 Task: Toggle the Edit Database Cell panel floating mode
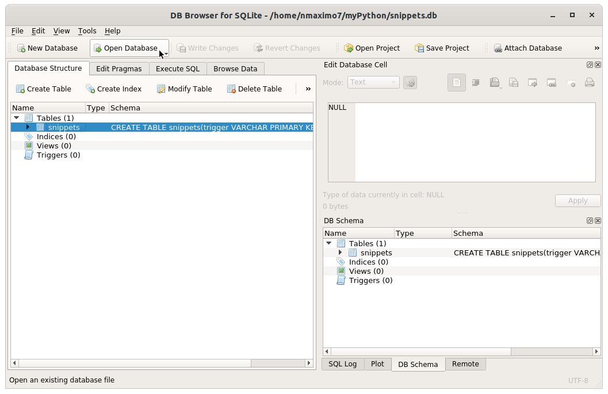[589, 65]
